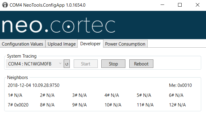206x114 pixels.
Task: Click the System Tracing group label
Action: [22, 56]
